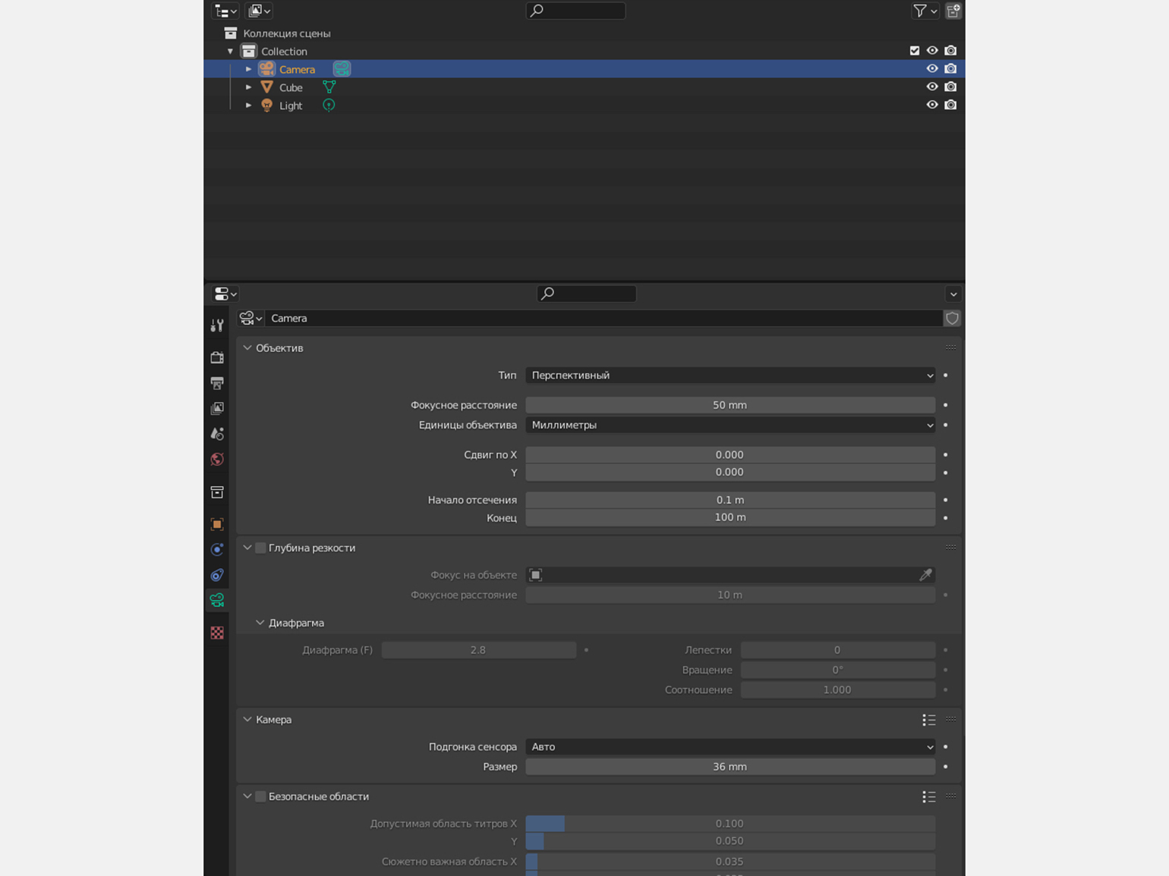Screen dimensions: 1169x876
Task: Open the Тип dropdown Перспективный
Action: (x=729, y=375)
